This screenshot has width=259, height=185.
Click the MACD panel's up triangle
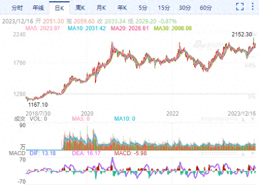coord(243,154)
